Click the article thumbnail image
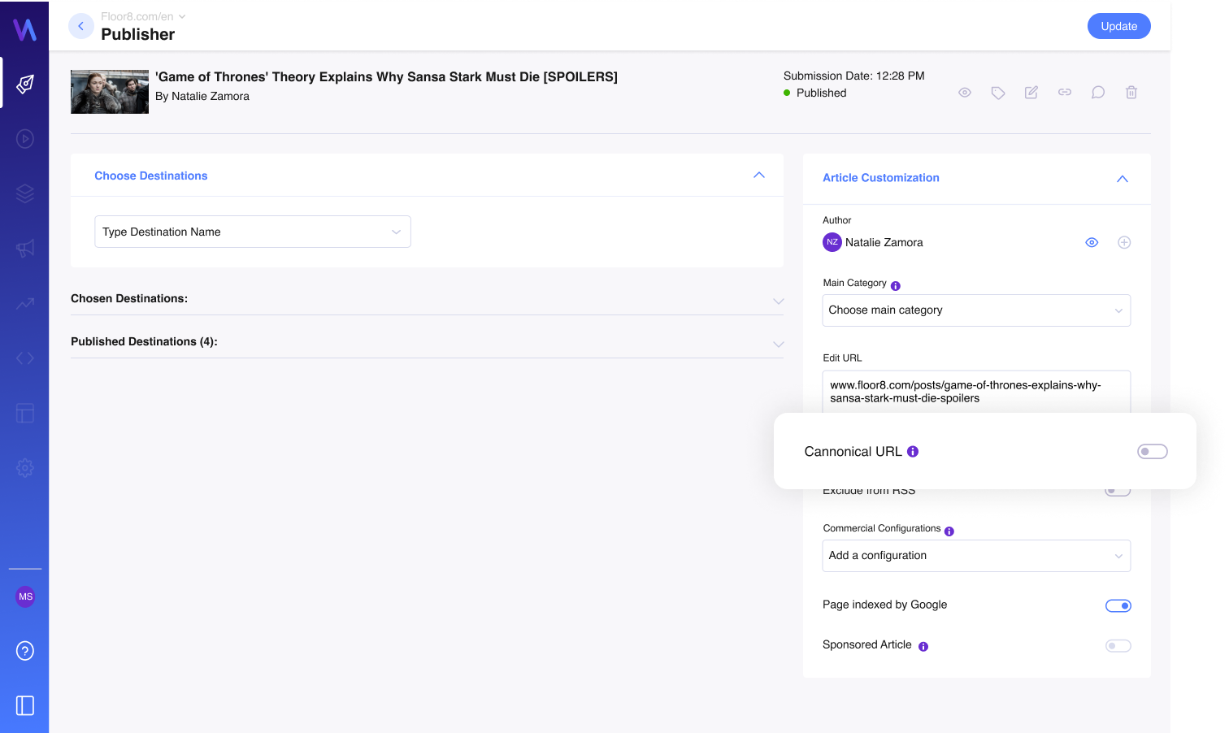This screenshot has height=733, width=1229. tap(110, 92)
